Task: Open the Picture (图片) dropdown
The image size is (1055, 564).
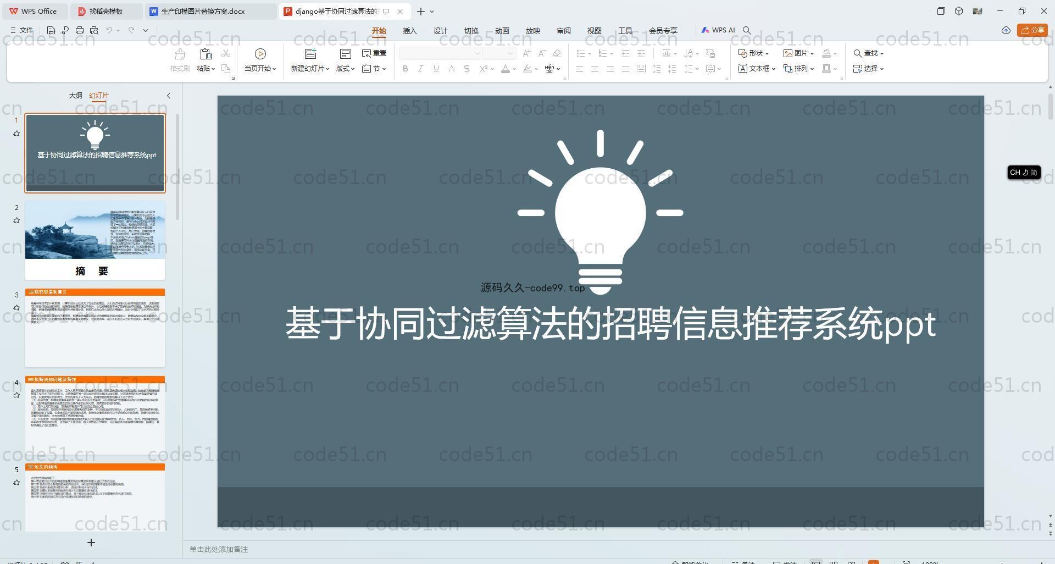Action: pyautogui.click(x=798, y=53)
